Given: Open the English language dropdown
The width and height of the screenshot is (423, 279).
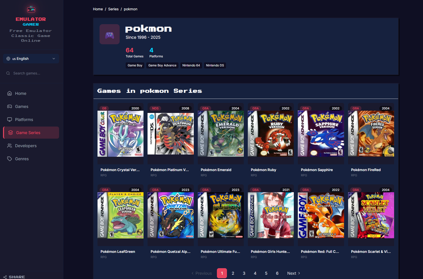Looking at the screenshot, I should click(31, 58).
